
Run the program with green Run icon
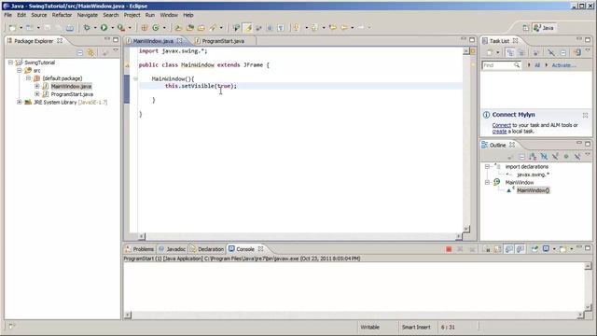(104, 27)
